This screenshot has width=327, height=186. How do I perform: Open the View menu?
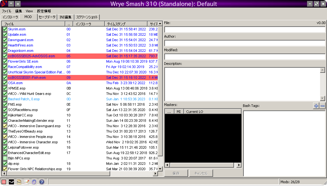coord(29,11)
